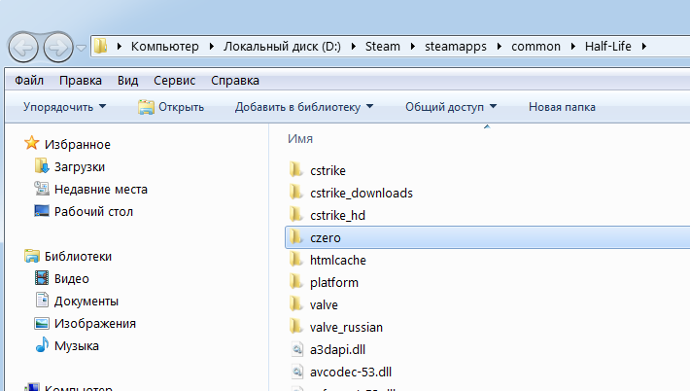This screenshot has width=690, height=391.
Task: Expand the arrow after Half-Life in the breadcrumb
Action: pyautogui.click(x=644, y=47)
